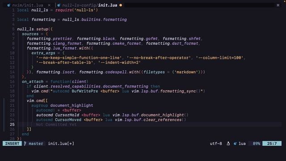Click formatting.shfmt on line 7
The height and width of the screenshot is (161, 286).
[181, 39]
